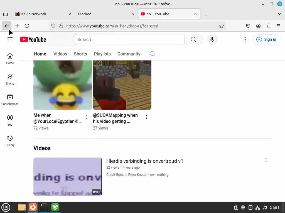The width and height of the screenshot is (285, 213).
Task: Open Shorts in the YouTube sidebar
Action: click(x=10, y=79)
